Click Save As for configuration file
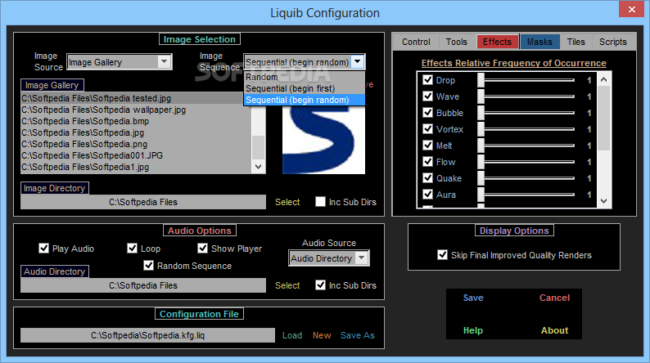Image resolution: width=650 pixels, height=363 pixels. pyautogui.click(x=357, y=335)
